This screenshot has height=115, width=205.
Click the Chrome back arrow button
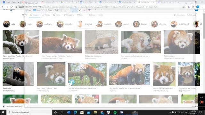(x=3, y=7)
